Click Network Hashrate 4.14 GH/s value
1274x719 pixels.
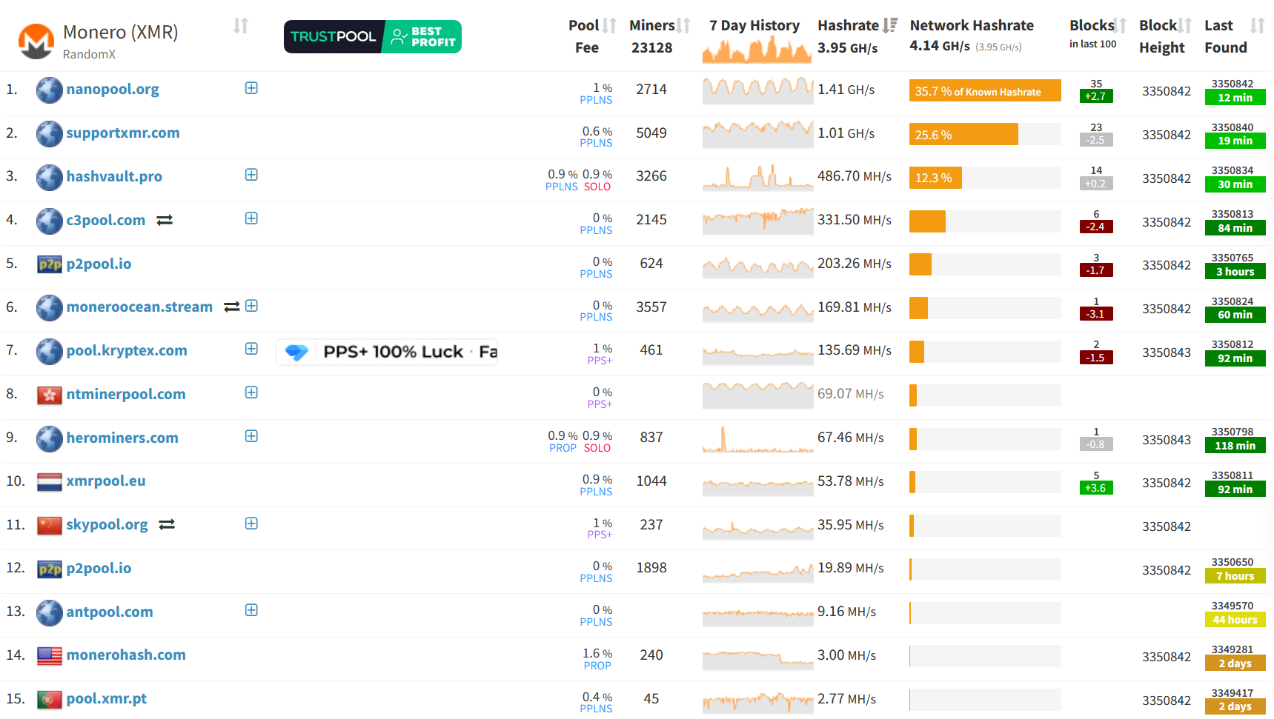pos(939,46)
